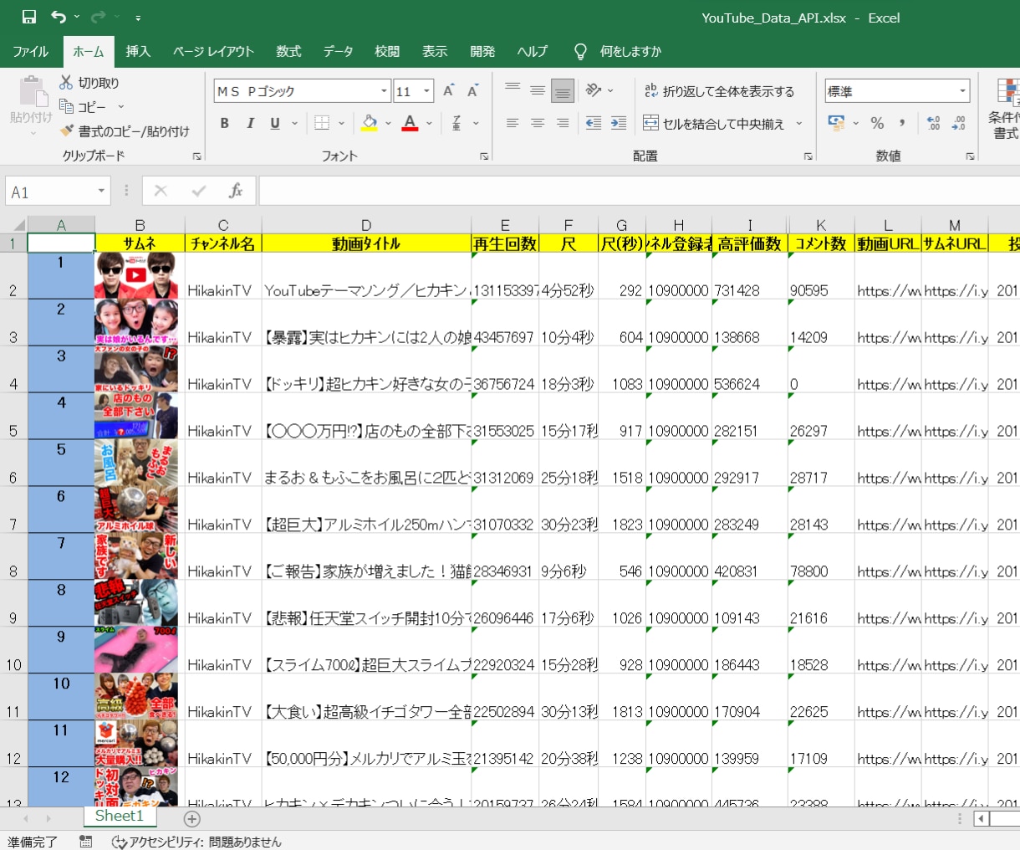Click the Sheet1 tab
The height and width of the screenshot is (850, 1020).
pos(119,816)
